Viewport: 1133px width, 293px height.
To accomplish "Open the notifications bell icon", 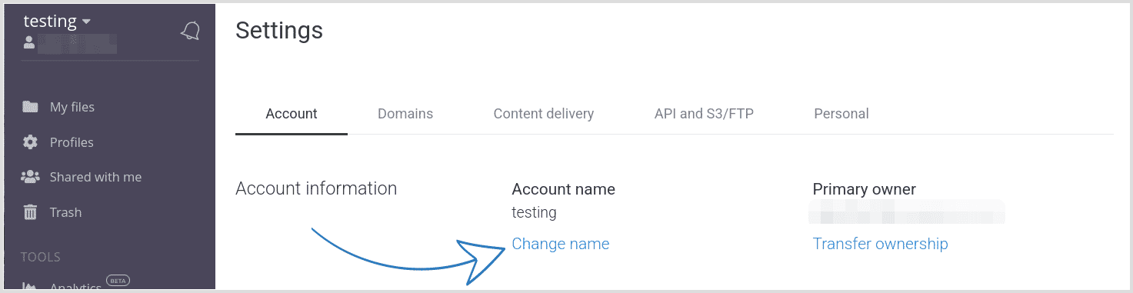I will tap(189, 30).
